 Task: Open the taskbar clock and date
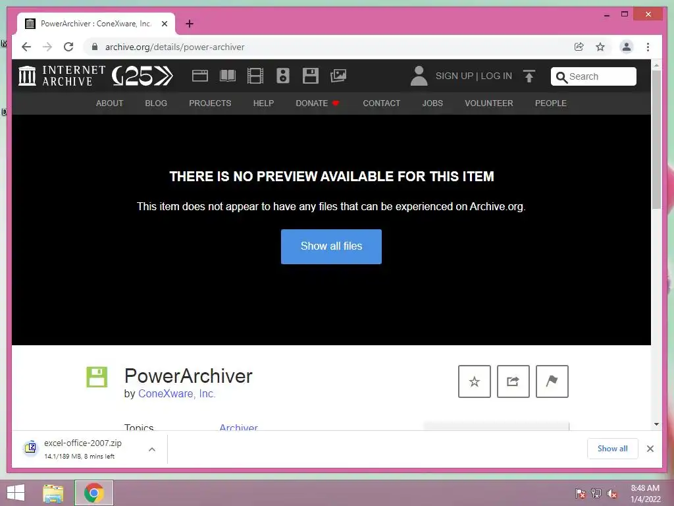coord(645,493)
